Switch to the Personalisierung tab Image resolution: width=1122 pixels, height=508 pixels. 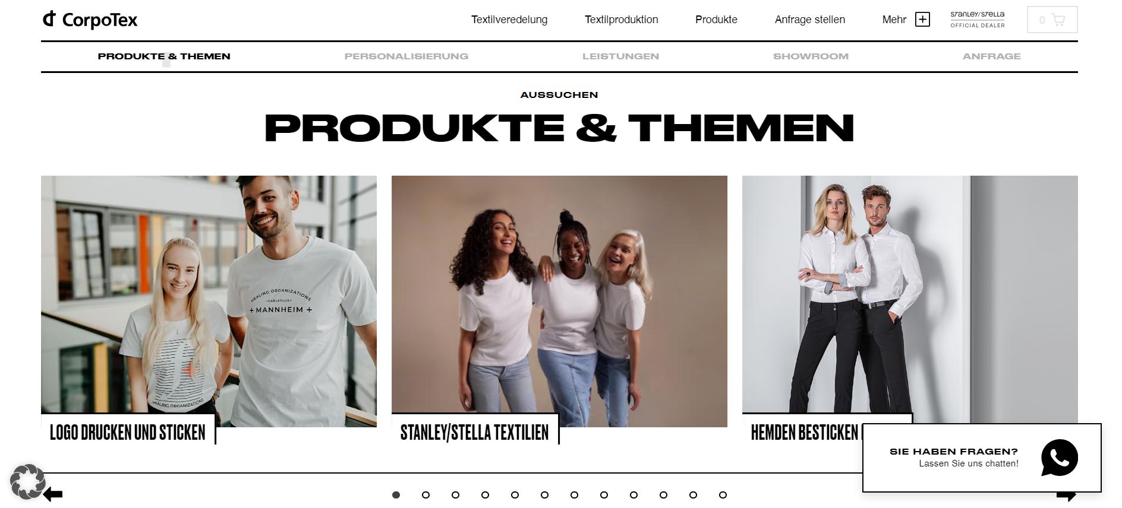[406, 56]
